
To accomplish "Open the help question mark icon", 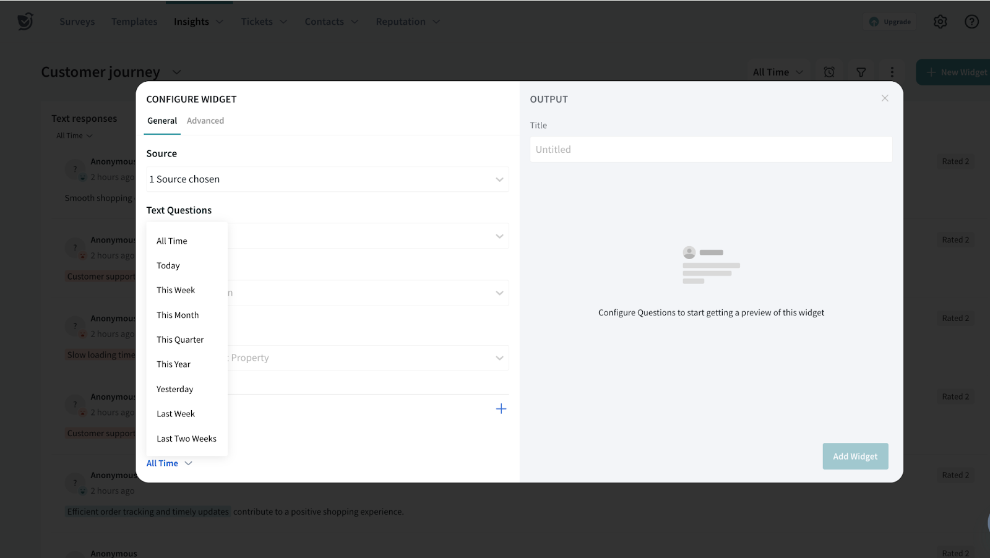I will pos(971,22).
